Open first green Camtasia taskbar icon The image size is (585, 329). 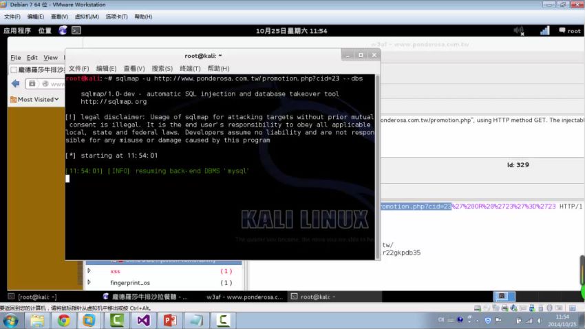[x=117, y=321]
